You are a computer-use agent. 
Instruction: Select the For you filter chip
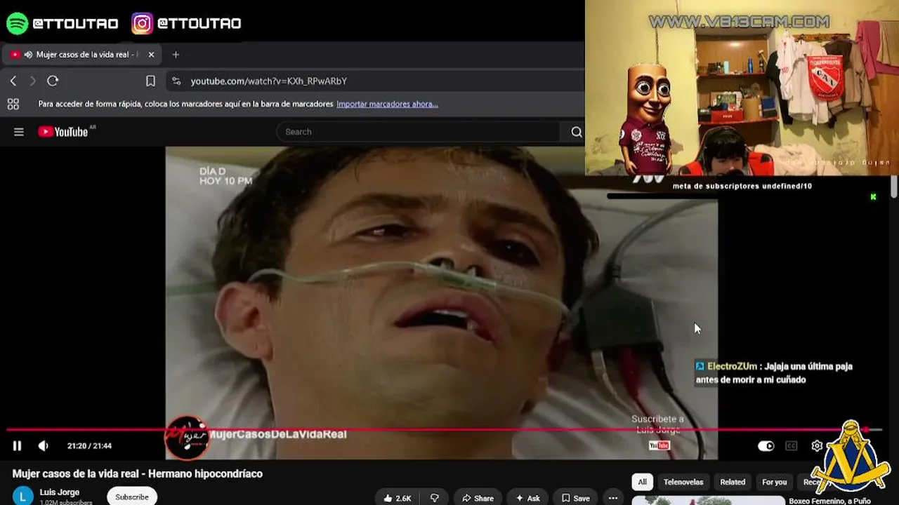(x=775, y=482)
